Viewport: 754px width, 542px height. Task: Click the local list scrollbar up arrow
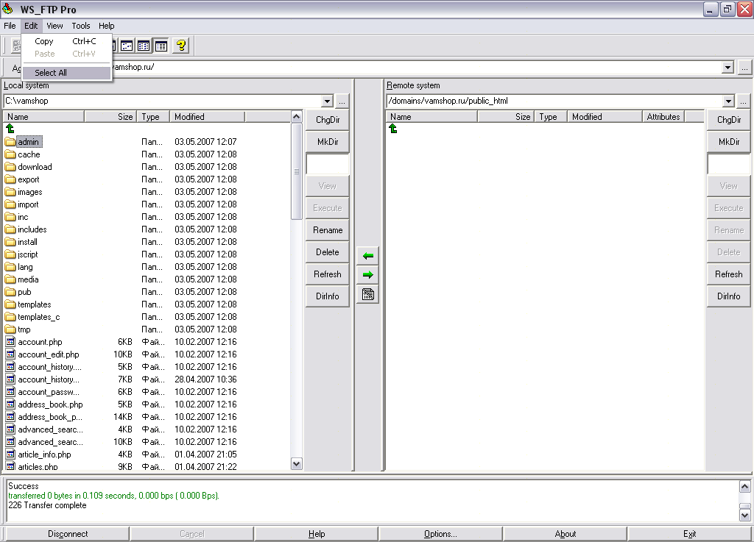point(297,117)
